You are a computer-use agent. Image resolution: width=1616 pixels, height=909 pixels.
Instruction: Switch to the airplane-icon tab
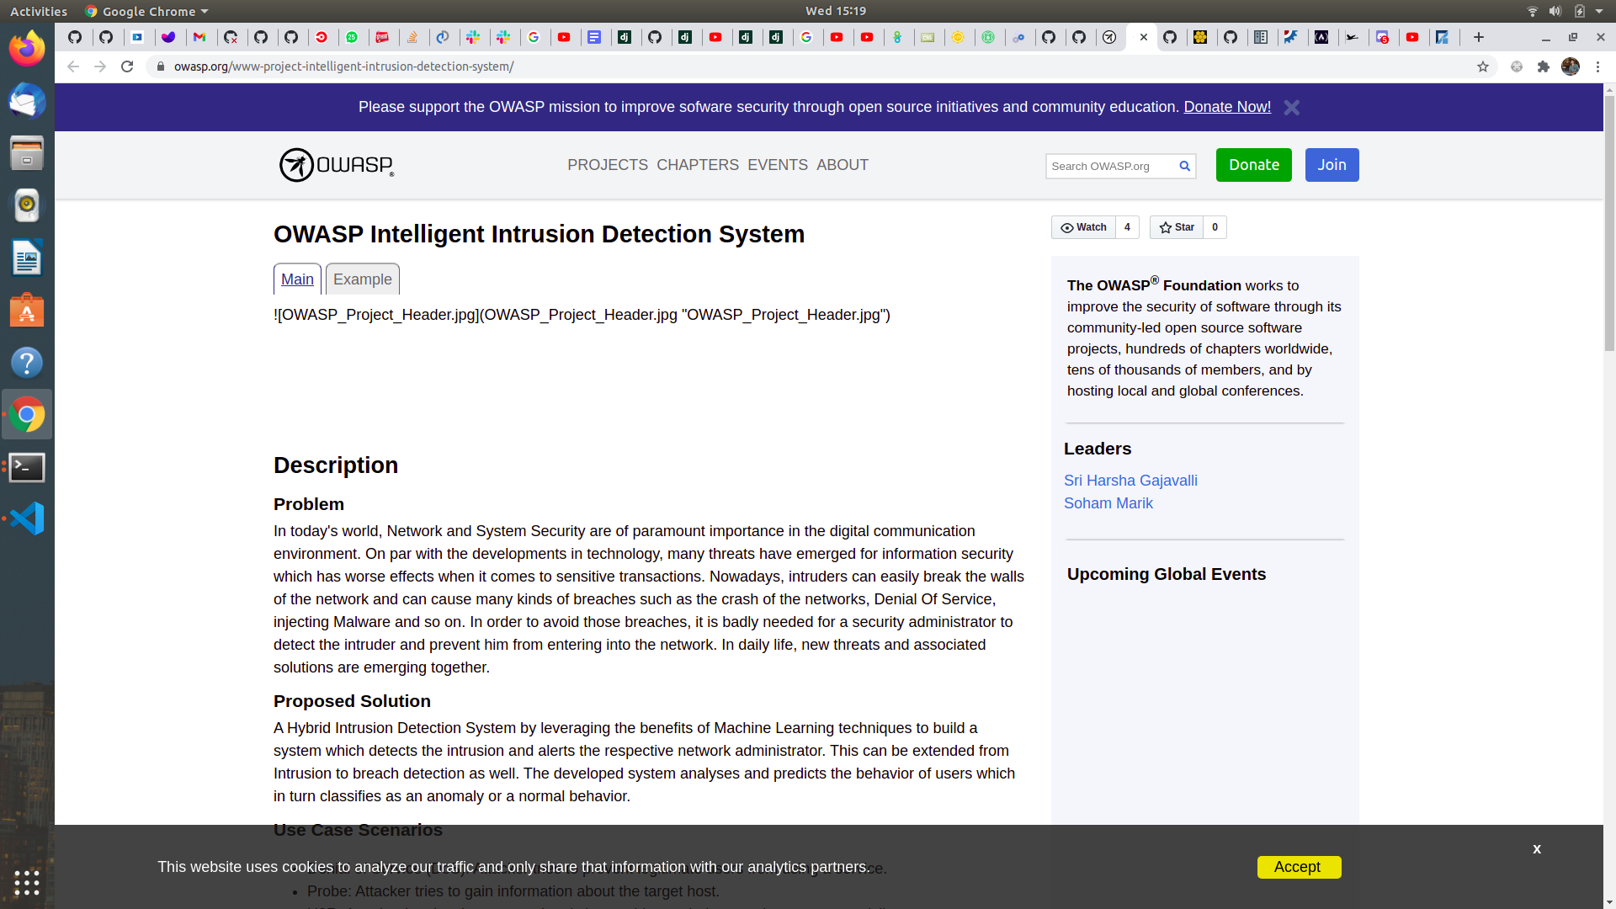pyautogui.click(x=1352, y=37)
